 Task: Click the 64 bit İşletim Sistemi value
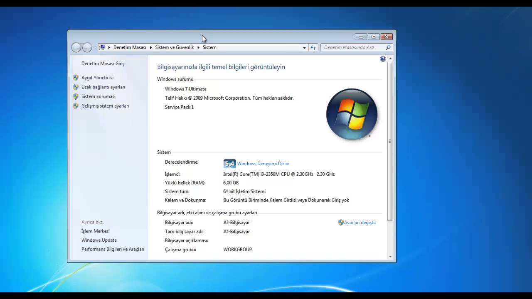pyautogui.click(x=244, y=191)
